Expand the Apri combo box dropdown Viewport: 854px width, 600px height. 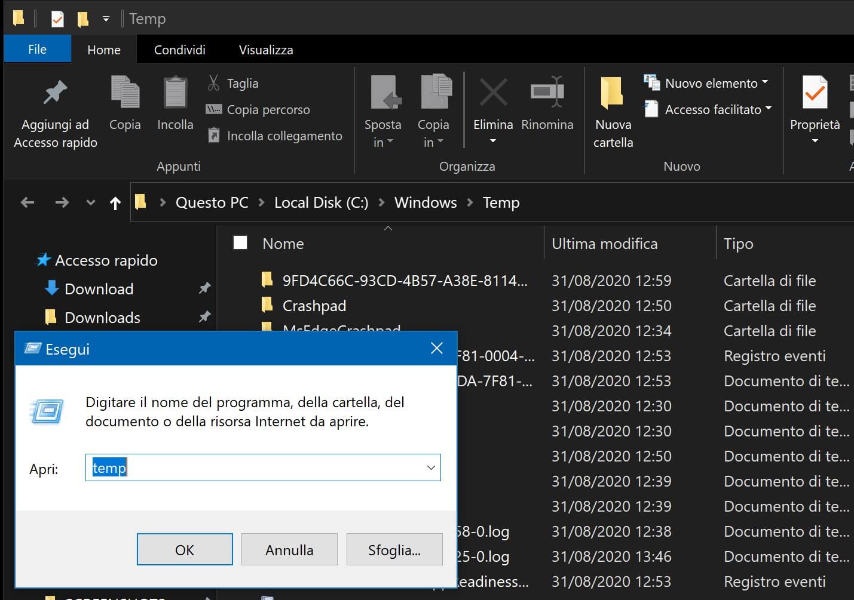431,467
